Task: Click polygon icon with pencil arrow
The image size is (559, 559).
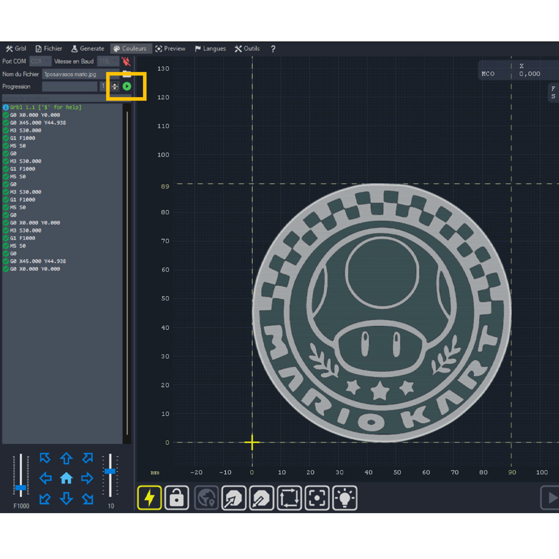Action: [x=261, y=498]
